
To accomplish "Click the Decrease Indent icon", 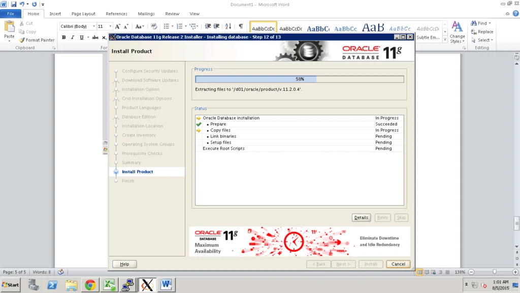I will (208, 26).
